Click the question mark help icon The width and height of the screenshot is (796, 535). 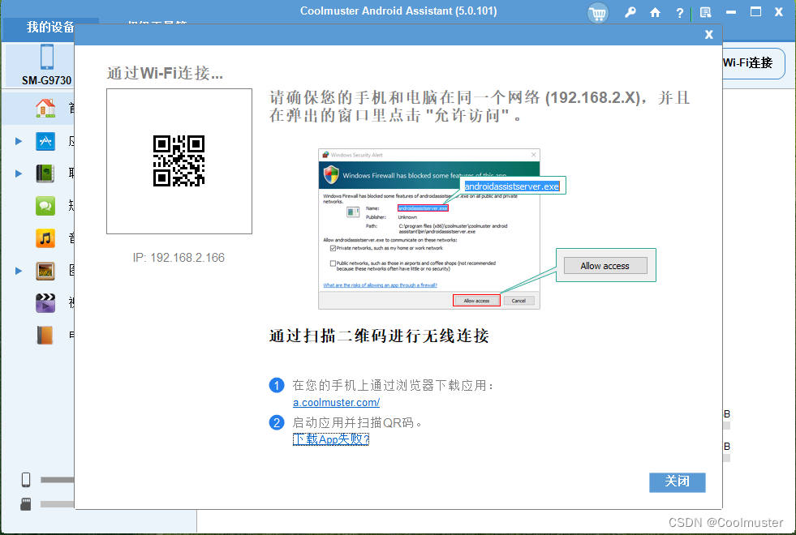(x=680, y=12)
